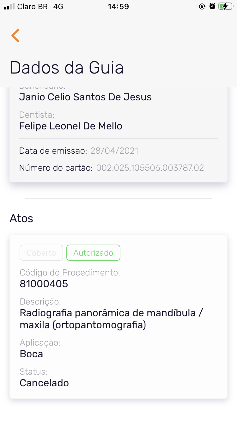Tap the orange back arrow
The height and width of the screenshot is (421, 237).
(x=15, y=35)
